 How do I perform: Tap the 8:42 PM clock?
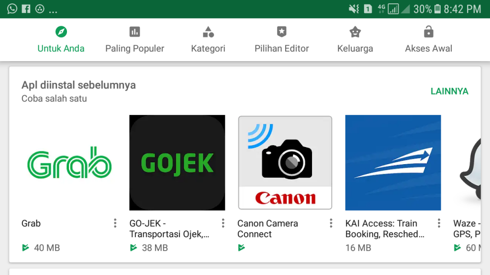(x=463, y=9)
